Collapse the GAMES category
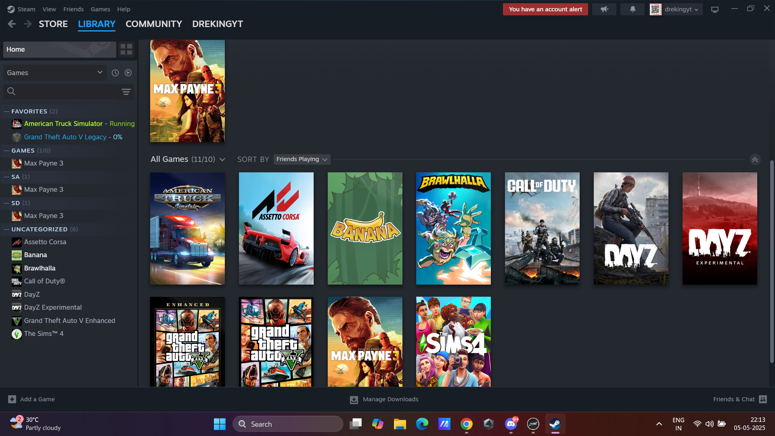The width and height of the screenshot is (775, 436). point(6,151)
